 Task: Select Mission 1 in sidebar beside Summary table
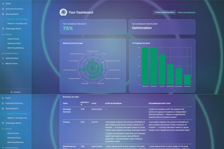18,114
